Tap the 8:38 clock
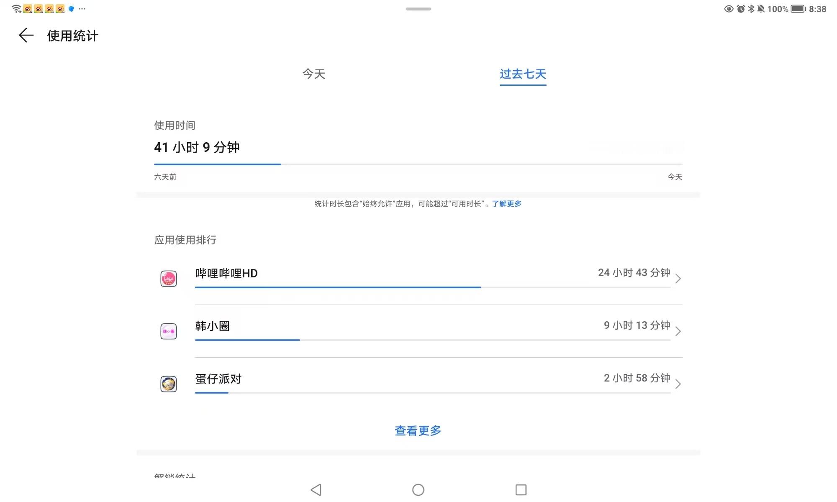837x502 pixels. click(x=817, y=9)
